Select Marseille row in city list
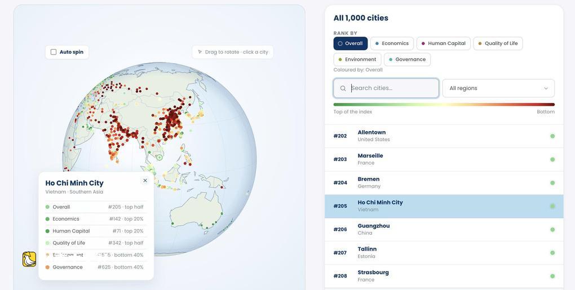The image size is (575, 290). 444,159
